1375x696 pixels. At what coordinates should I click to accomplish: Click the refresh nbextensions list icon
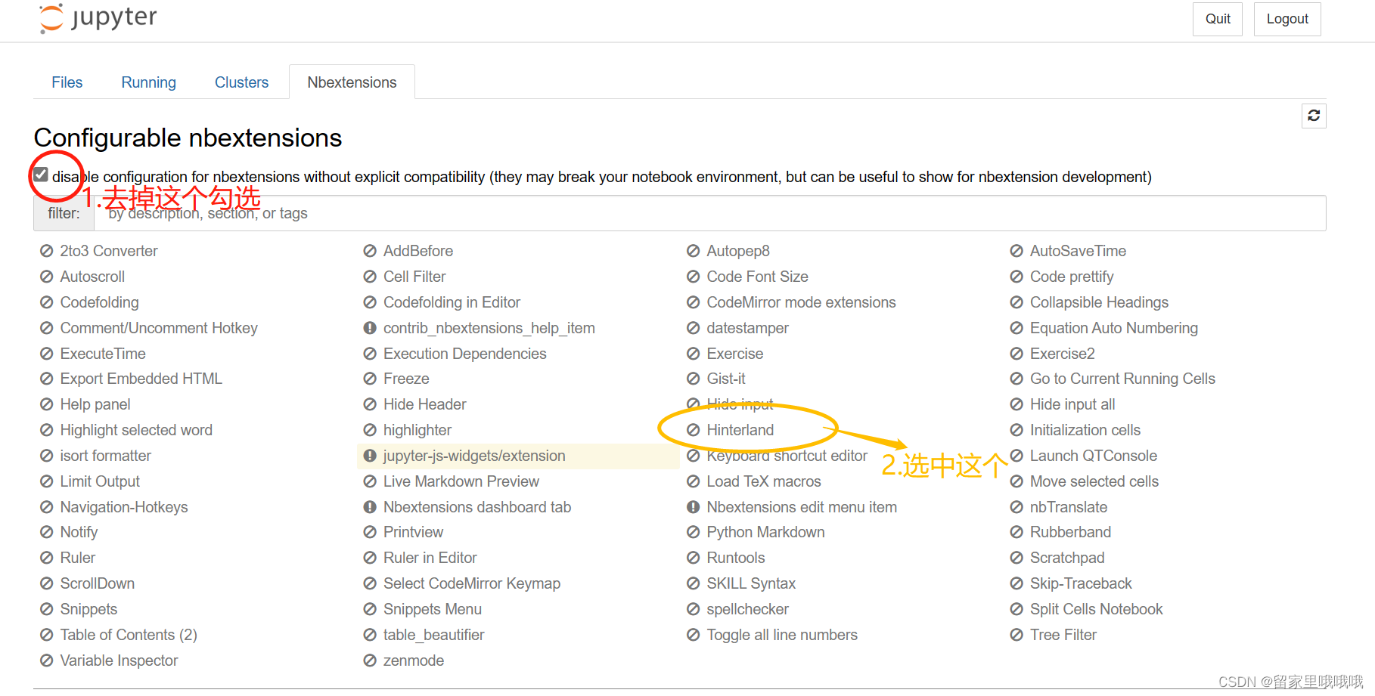click(1314, 116)
